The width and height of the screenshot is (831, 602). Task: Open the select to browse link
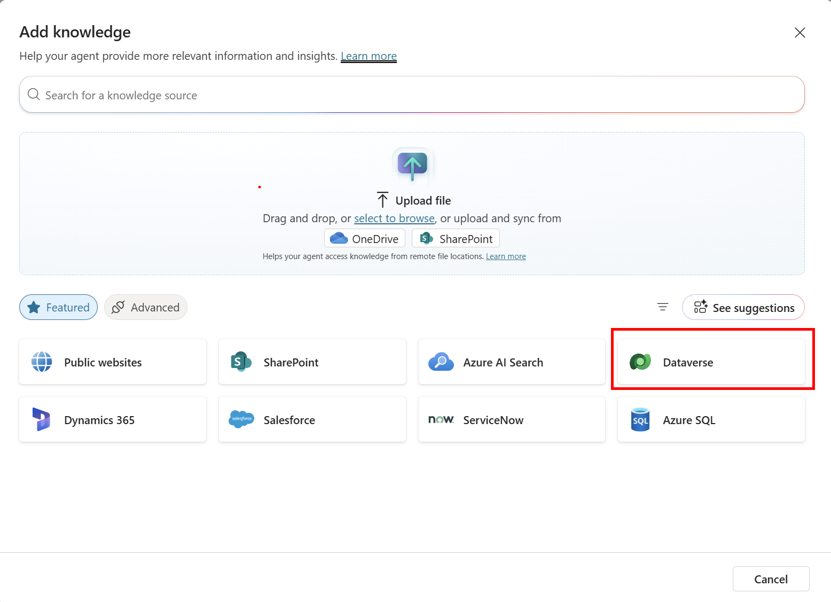coord(394,218)
